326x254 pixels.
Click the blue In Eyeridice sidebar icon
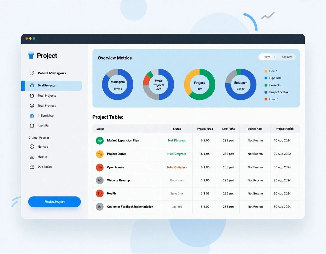(32, 116)
